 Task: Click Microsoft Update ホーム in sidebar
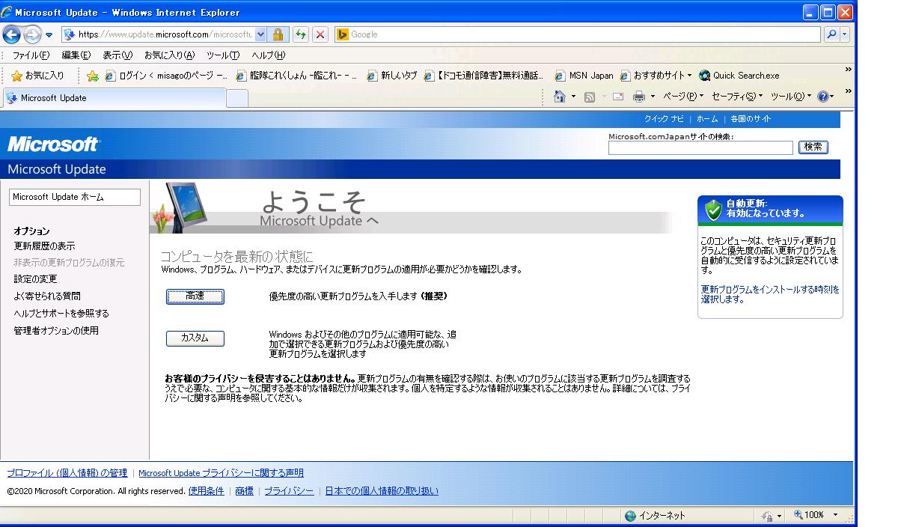75,197
